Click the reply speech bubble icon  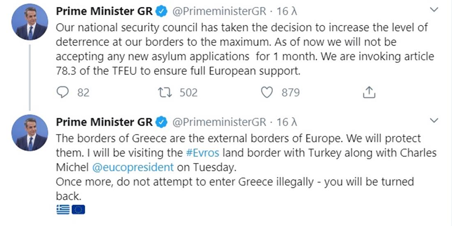62,93
